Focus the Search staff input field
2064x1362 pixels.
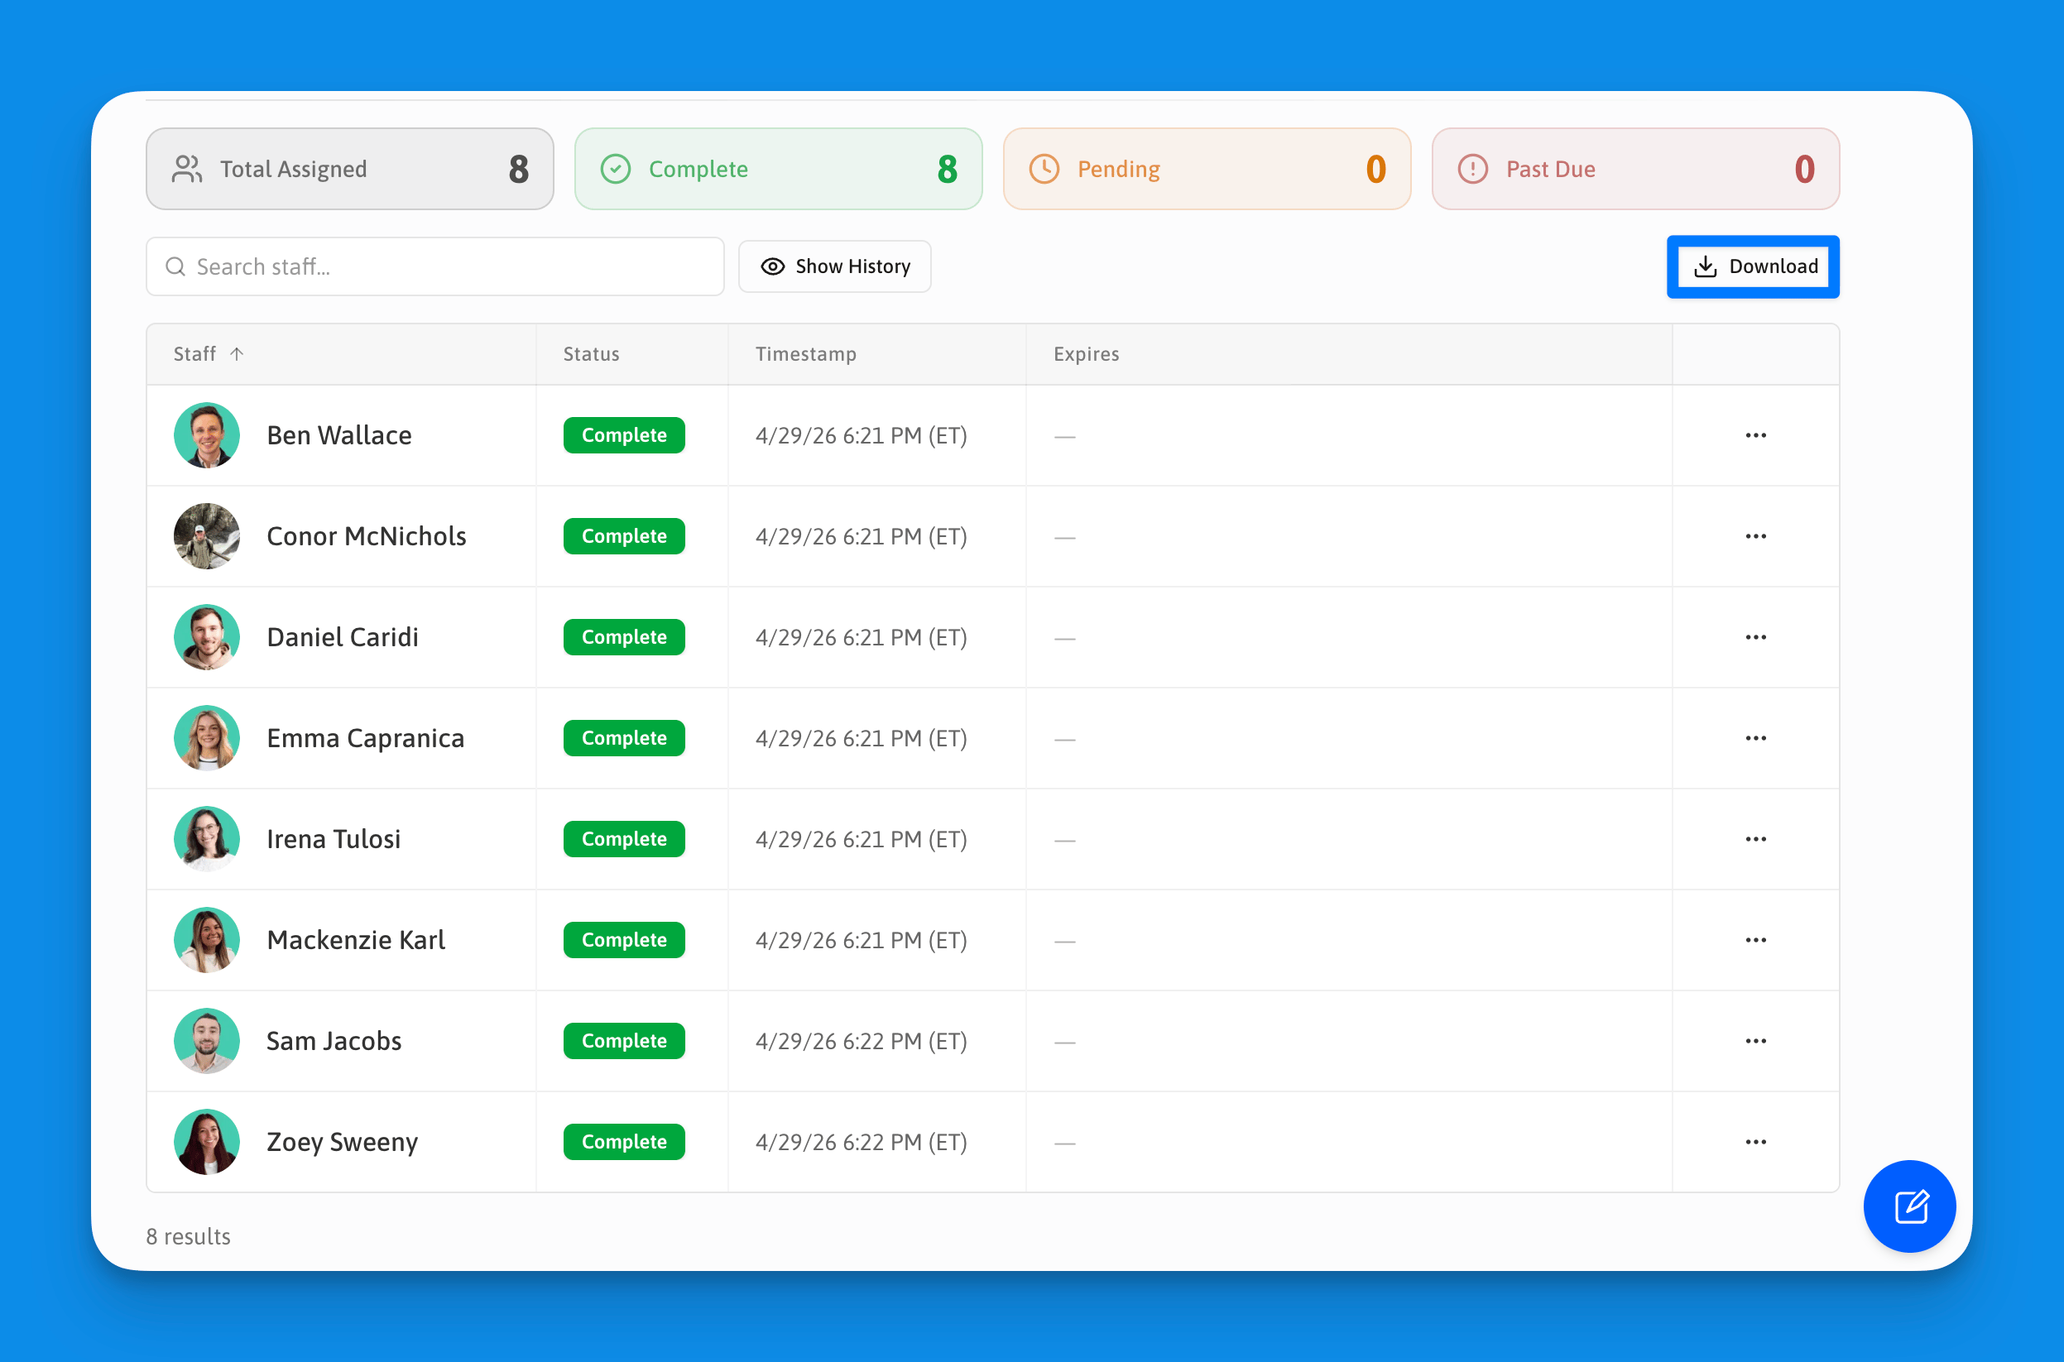point(434,266)
